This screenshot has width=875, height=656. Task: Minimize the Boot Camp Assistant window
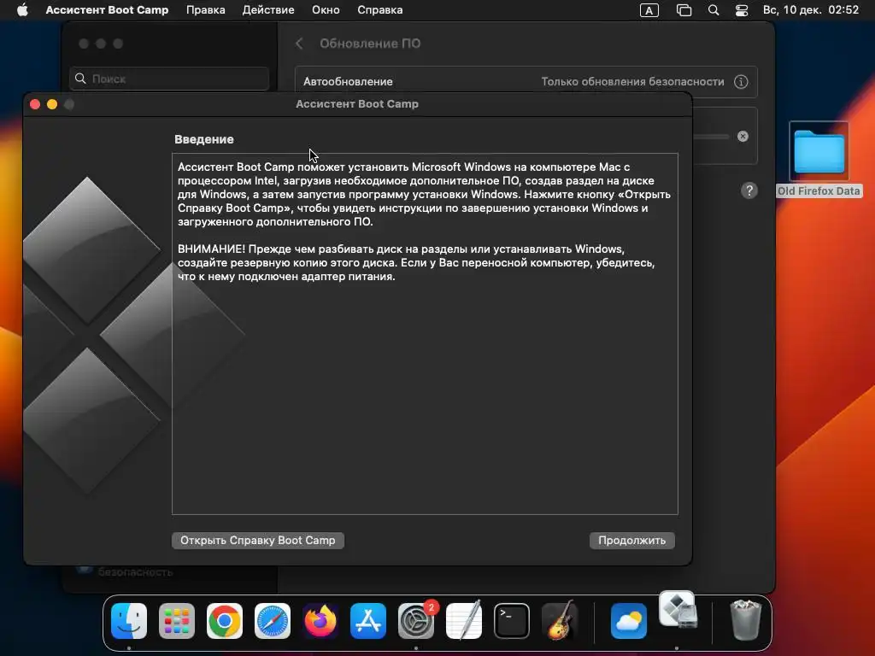pos(52,104)
